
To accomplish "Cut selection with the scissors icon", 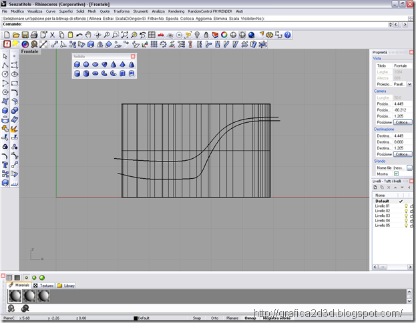I will pos(52,35).
